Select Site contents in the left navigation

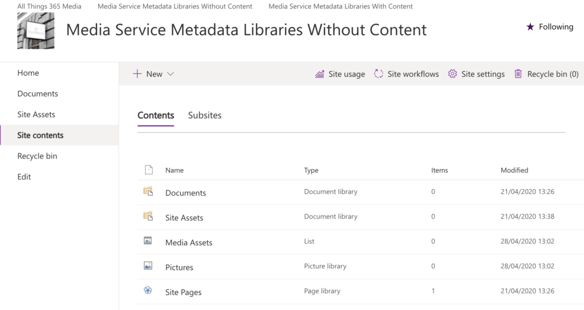(40, 136)
